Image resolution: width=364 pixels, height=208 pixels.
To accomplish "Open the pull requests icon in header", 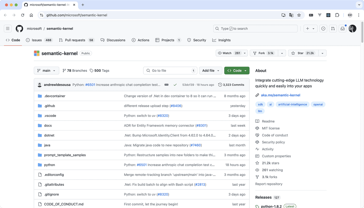I will coord(333,29).
